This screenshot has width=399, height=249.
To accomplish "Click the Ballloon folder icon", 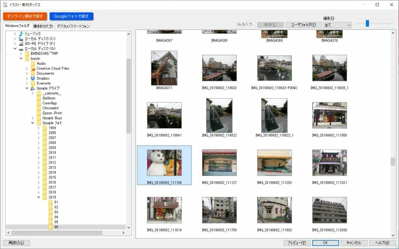I will pos(39,98).
